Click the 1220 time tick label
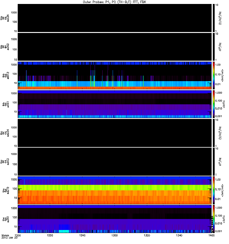The width and height of the screenshot is (229, 244). tap(50, 235)
